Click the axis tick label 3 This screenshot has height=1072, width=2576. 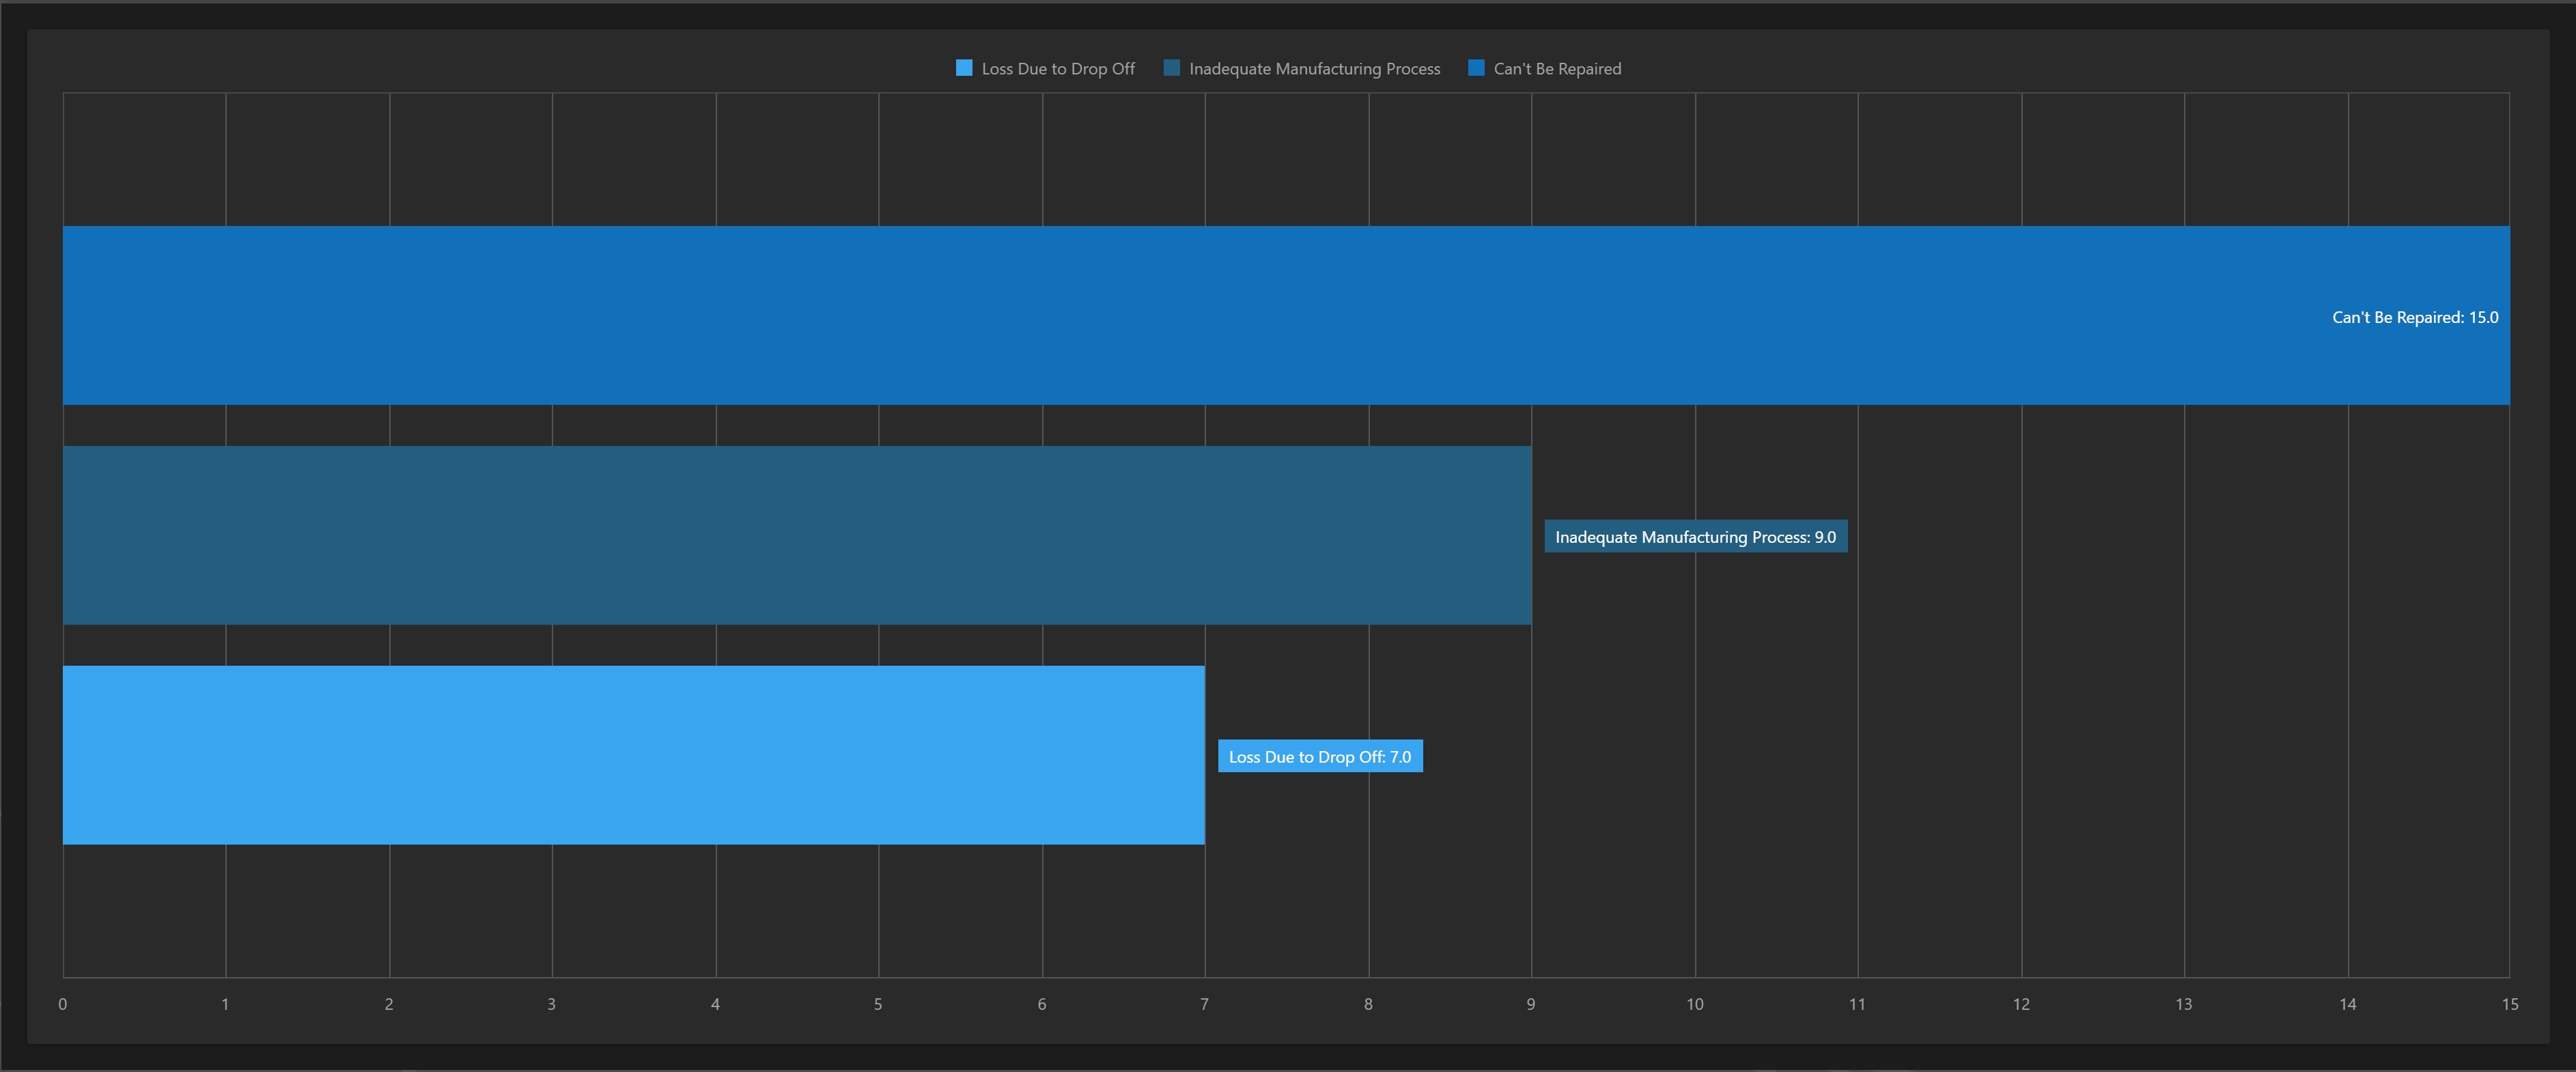[x=551, y=1004]
